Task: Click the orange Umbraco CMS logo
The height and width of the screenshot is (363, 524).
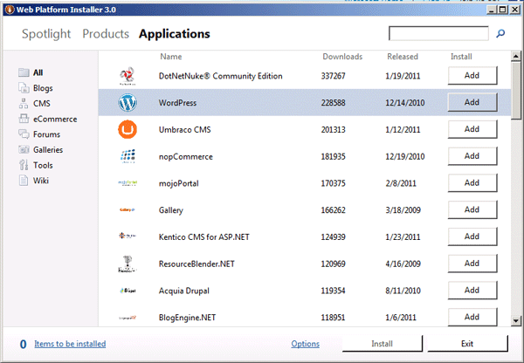Action: click(128, 129)
